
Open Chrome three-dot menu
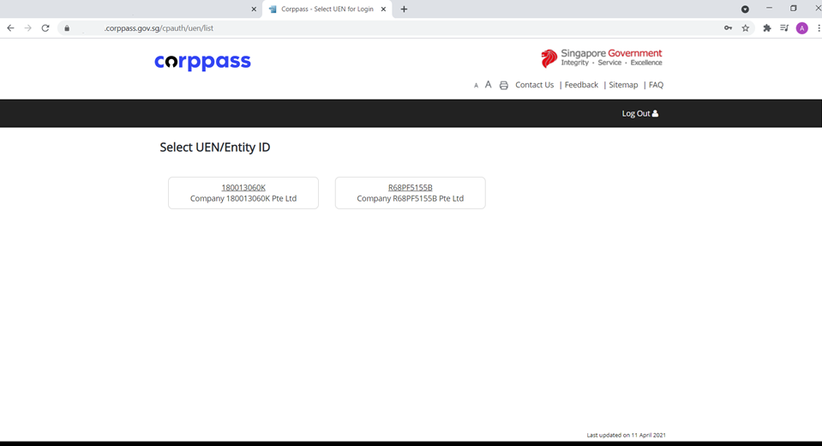(x=819, y=28)
